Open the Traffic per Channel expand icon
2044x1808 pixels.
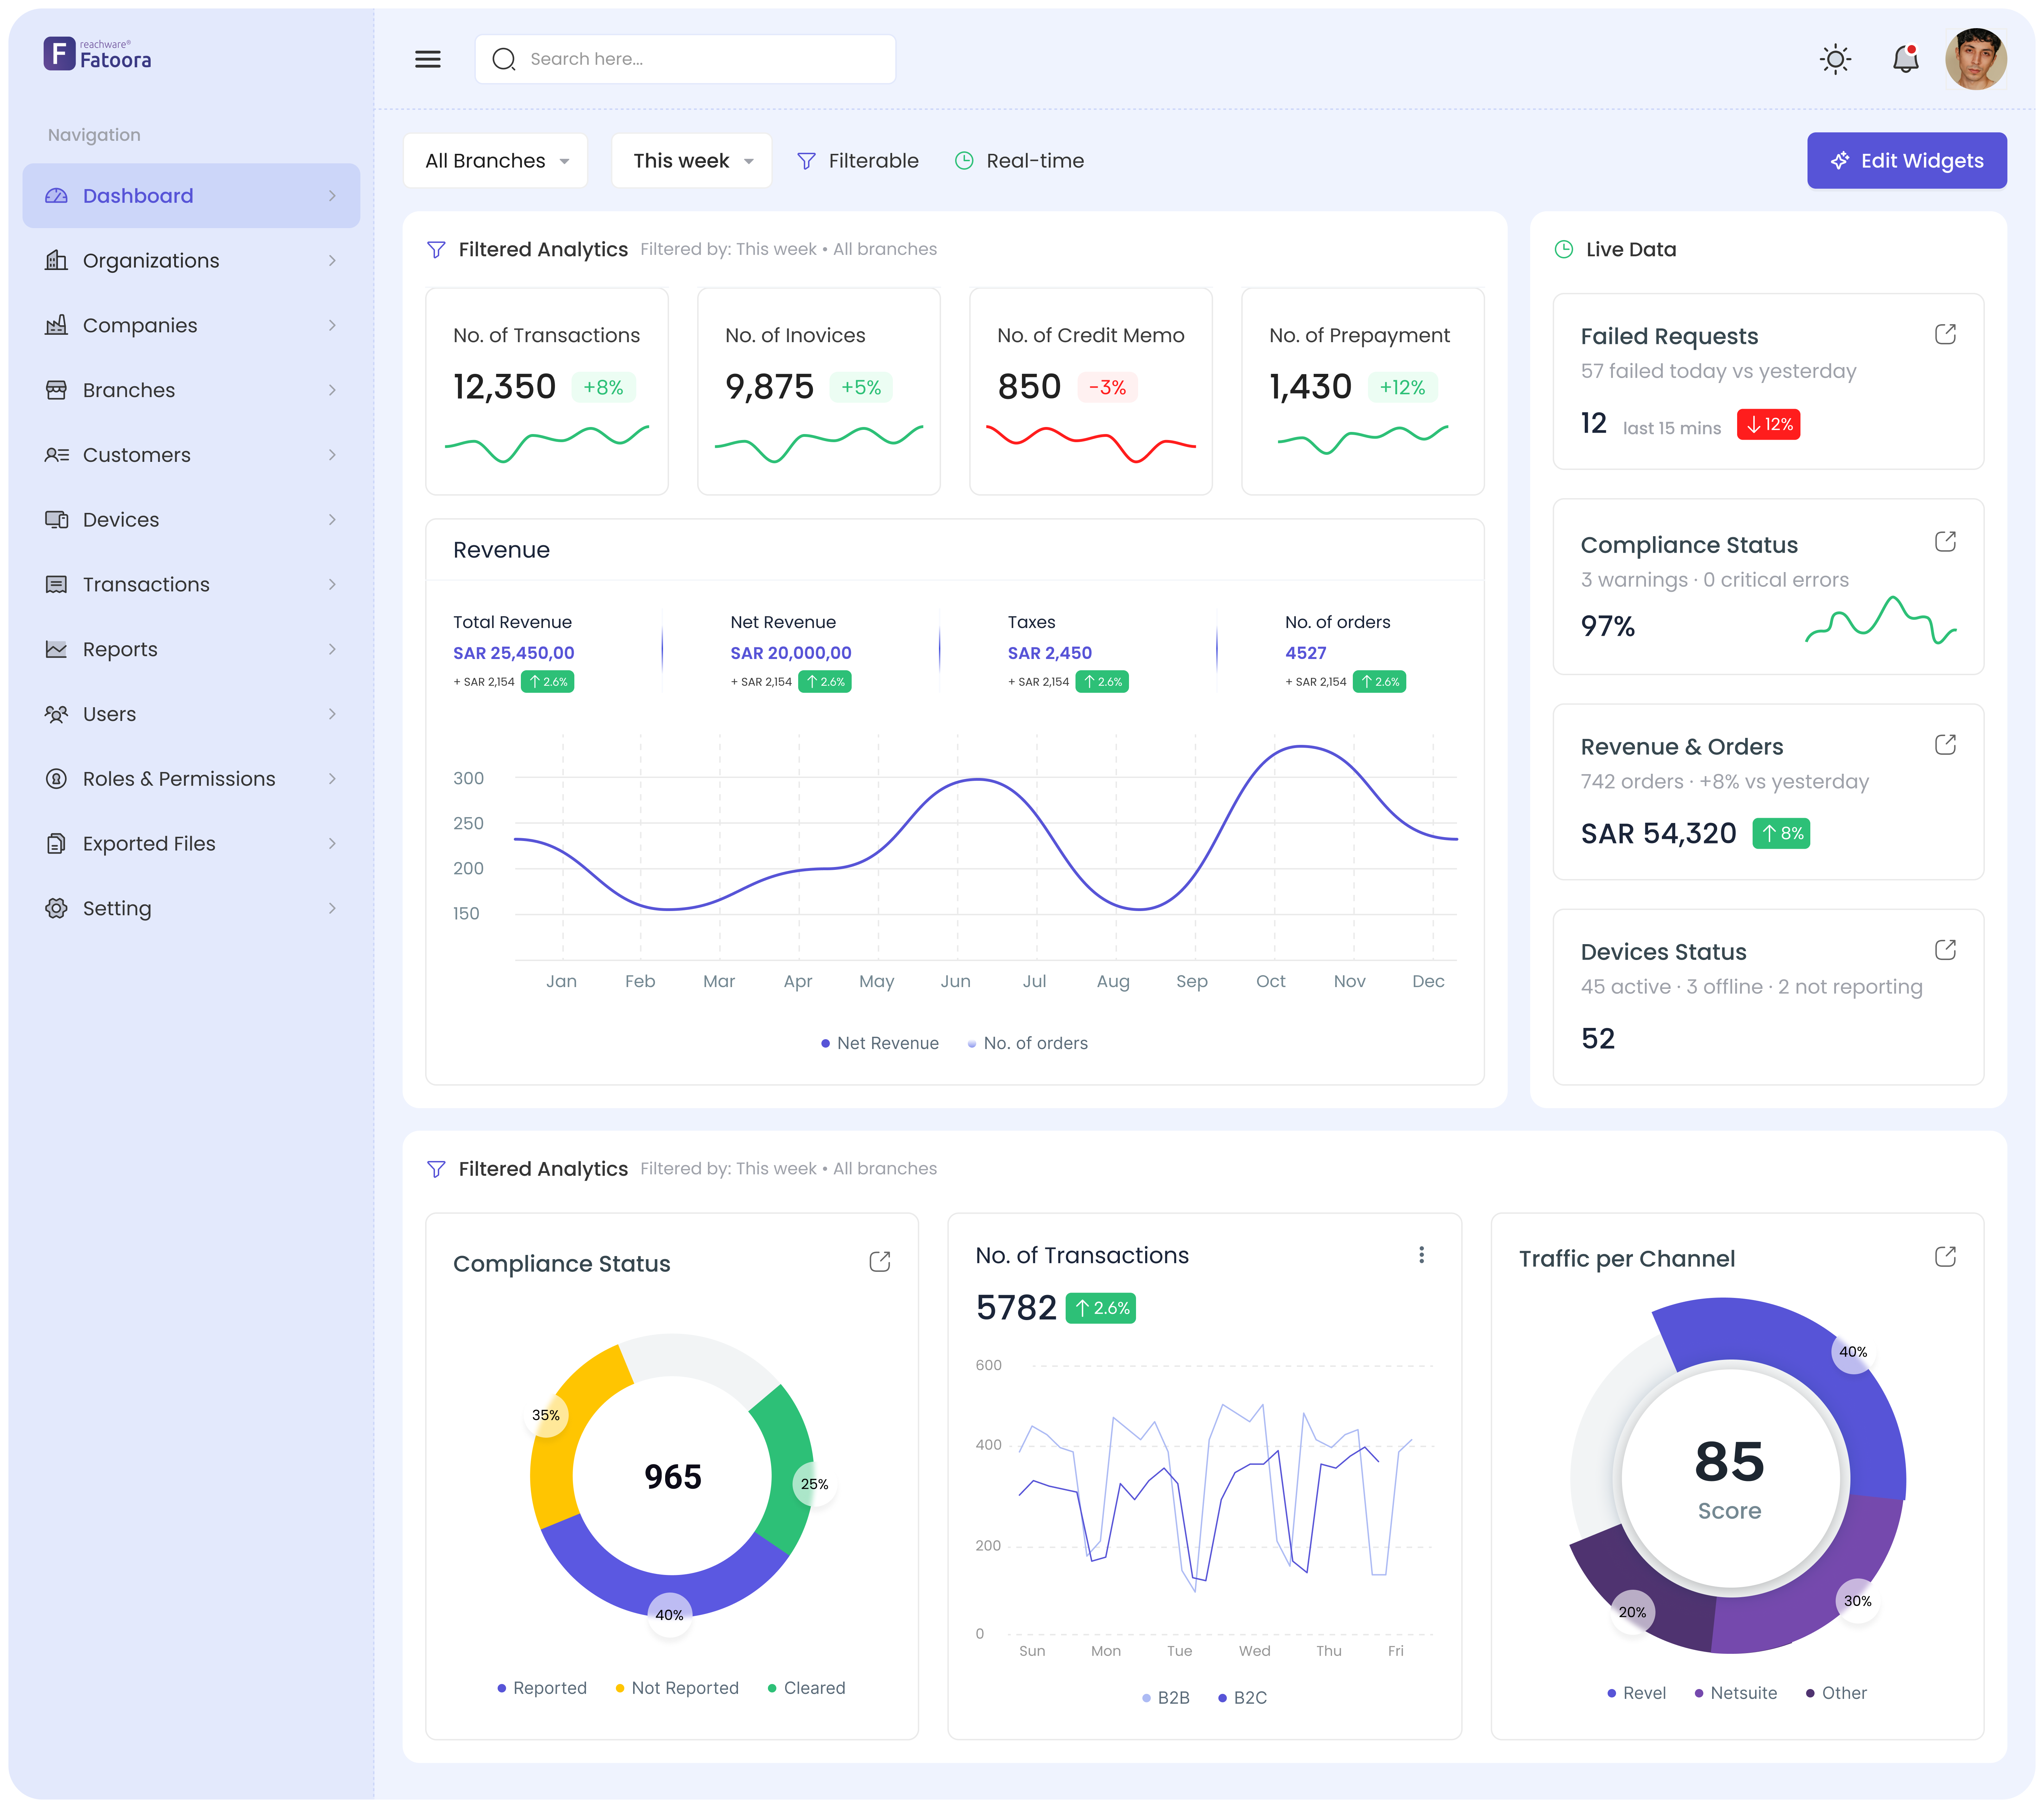click(1946, 1257)
